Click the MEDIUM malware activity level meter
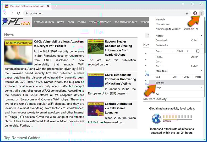 177,118
